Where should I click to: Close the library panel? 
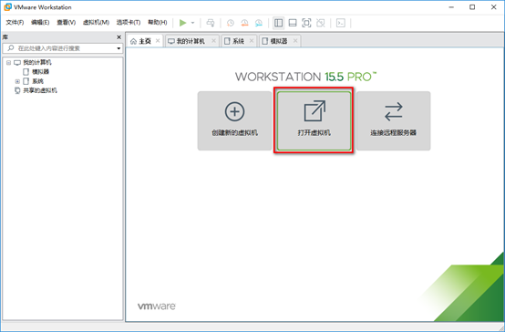coord(119,37)
